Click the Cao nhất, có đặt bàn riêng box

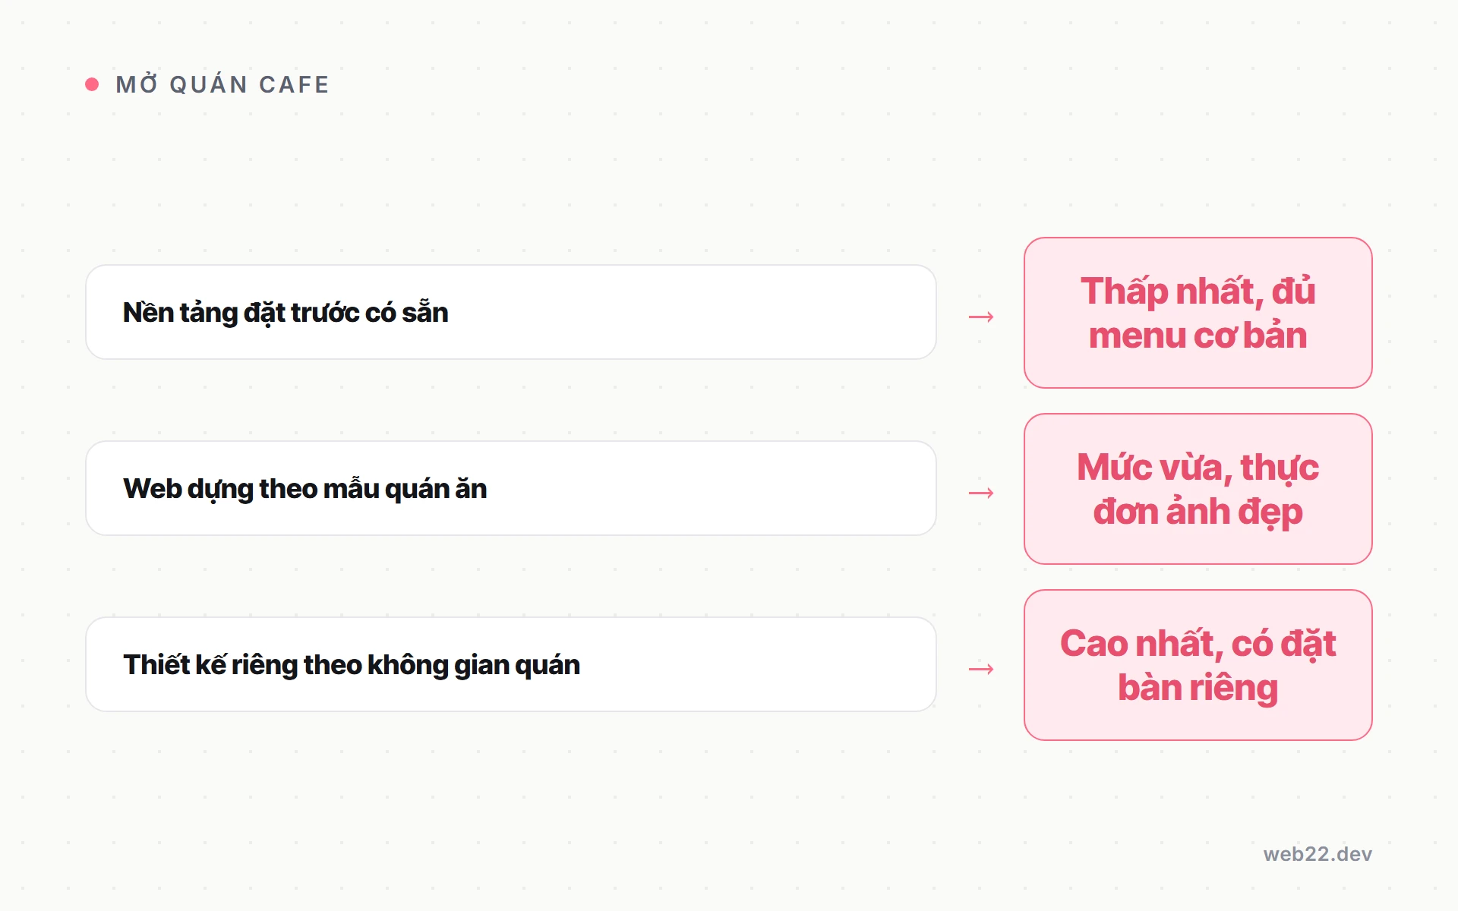[x=1198, y=665]
